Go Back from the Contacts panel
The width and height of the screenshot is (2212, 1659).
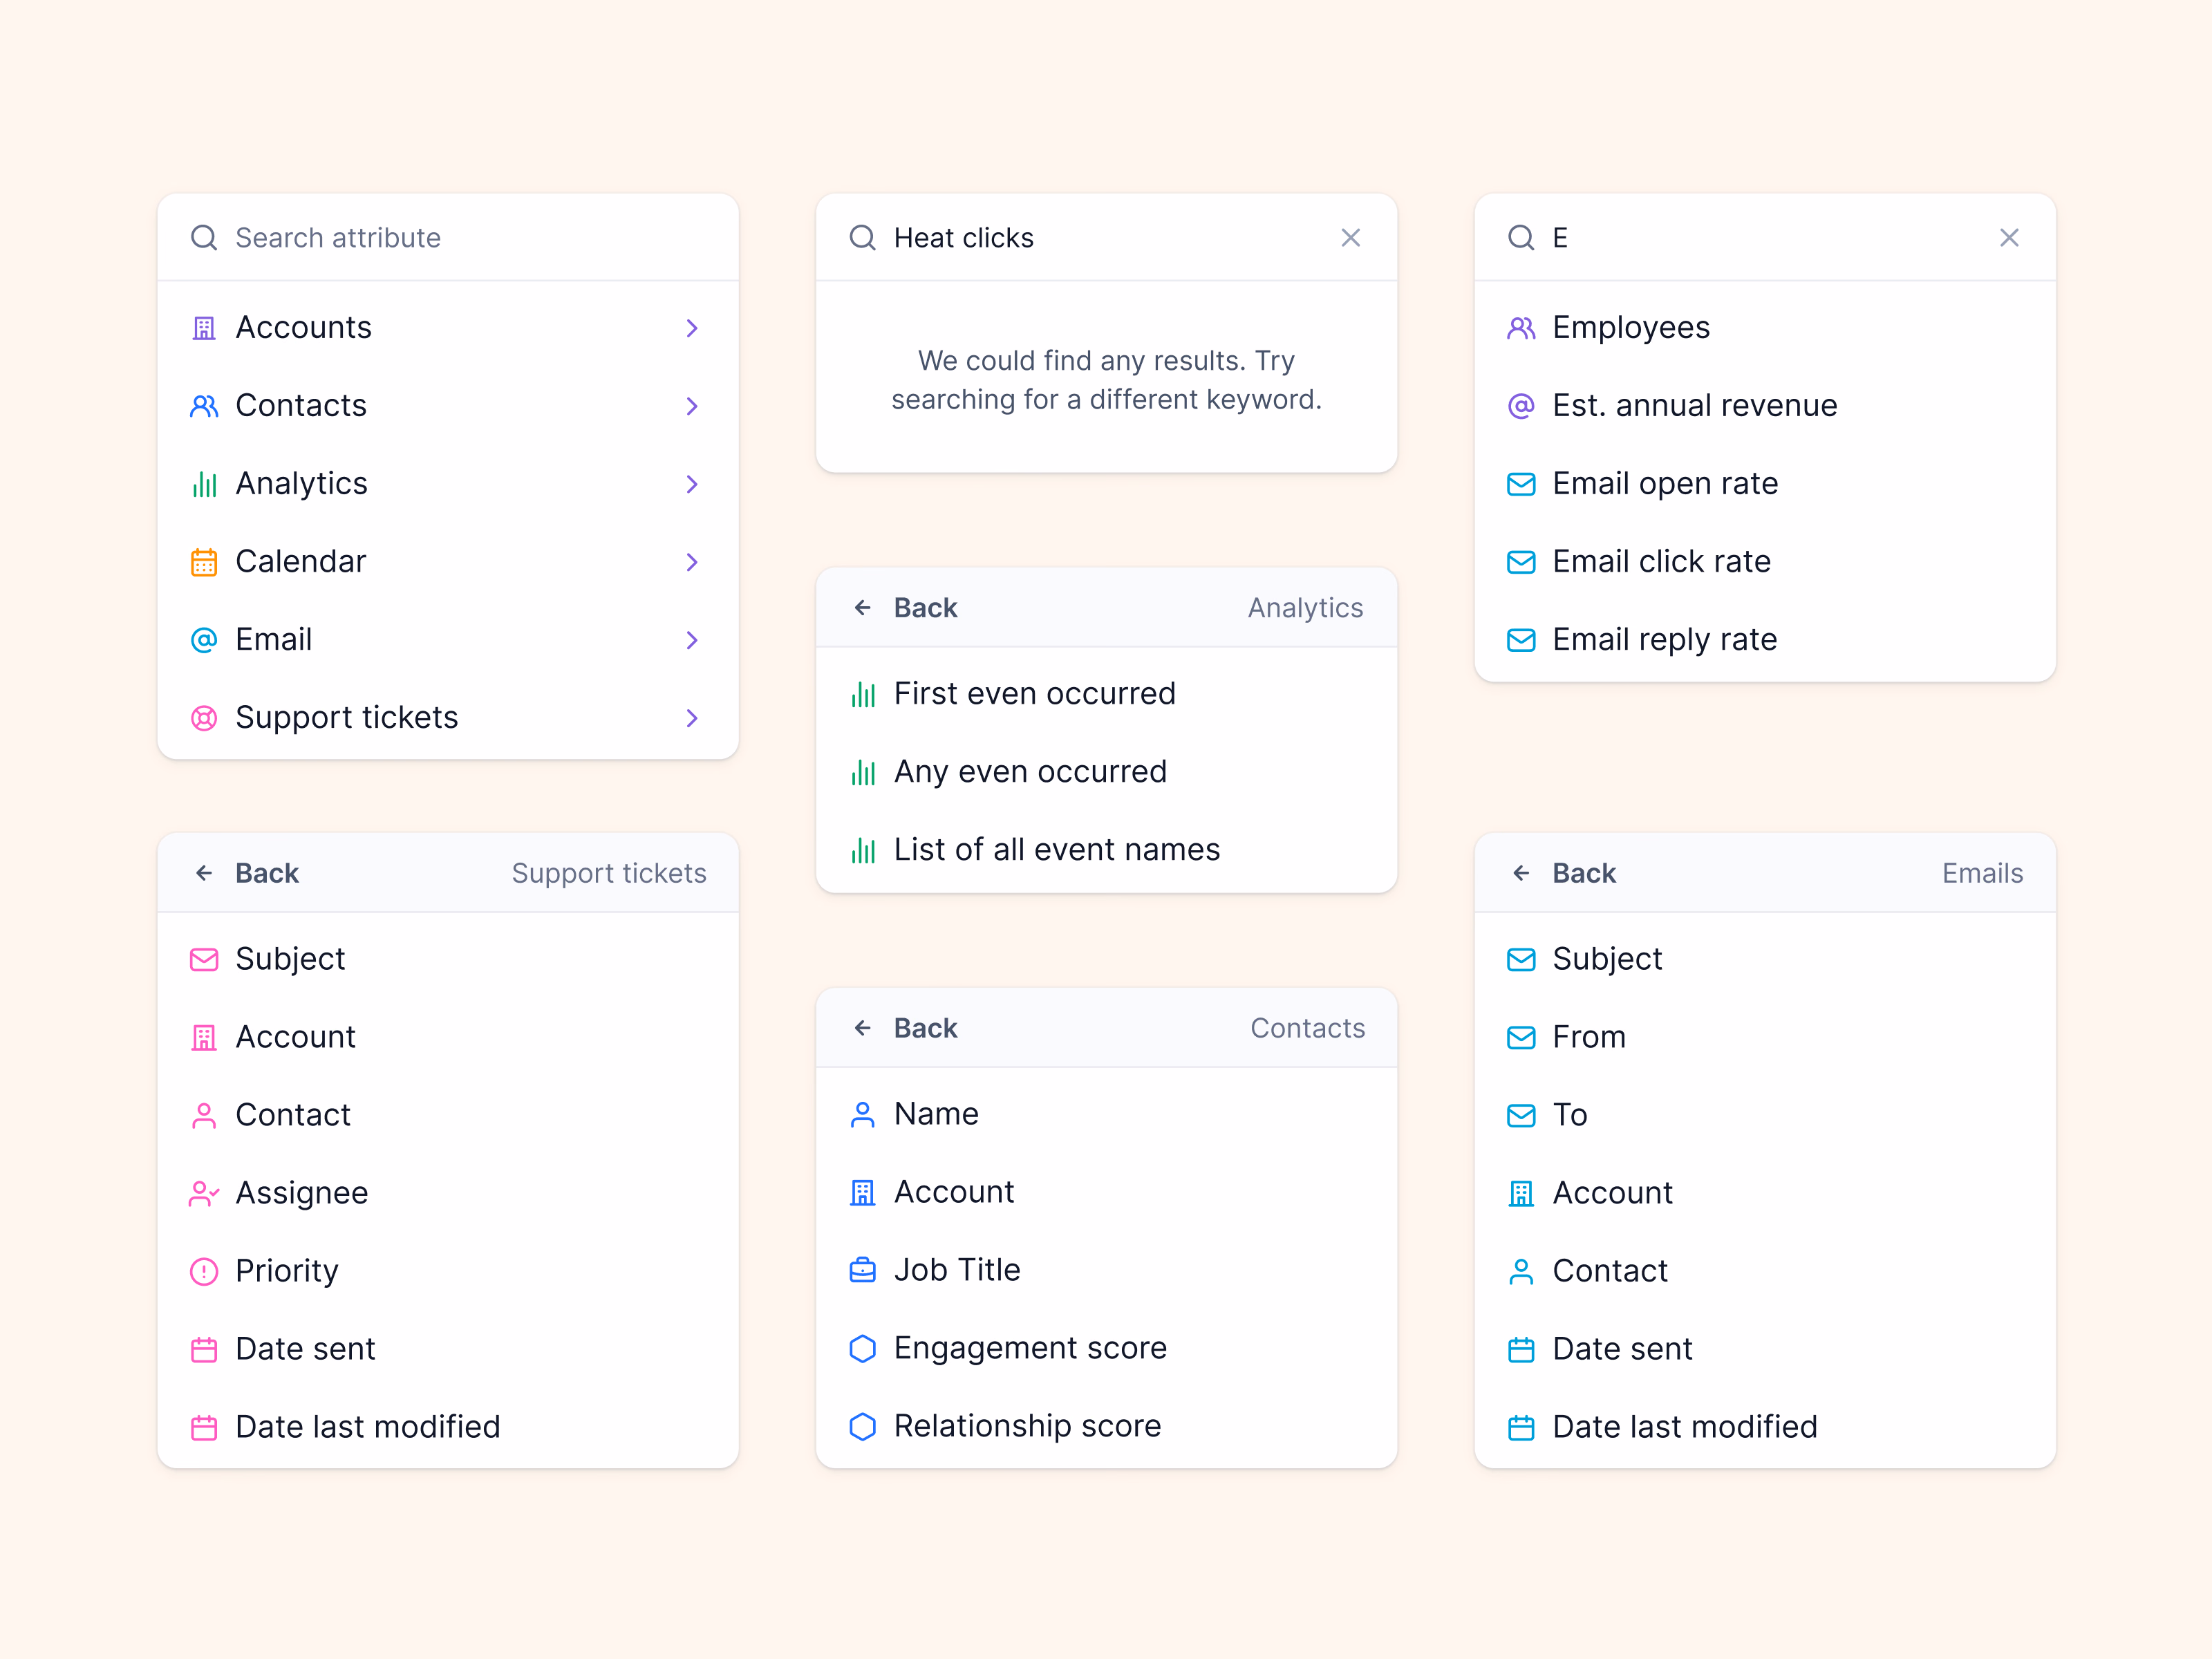(905, 1028)
